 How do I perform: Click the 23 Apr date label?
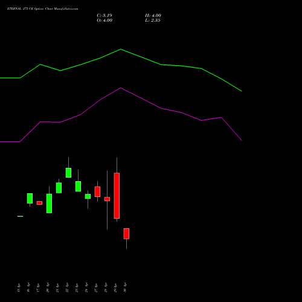pyautogui.click(x=77, y=288)
